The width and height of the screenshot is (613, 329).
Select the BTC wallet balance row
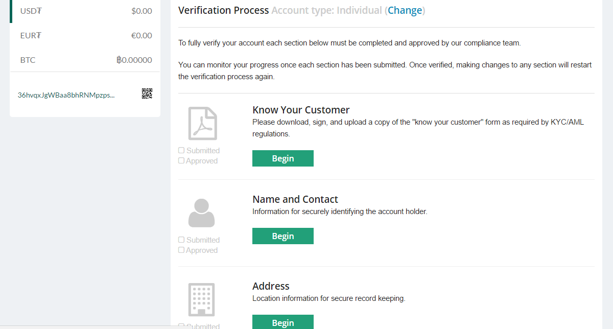[85, 60]
